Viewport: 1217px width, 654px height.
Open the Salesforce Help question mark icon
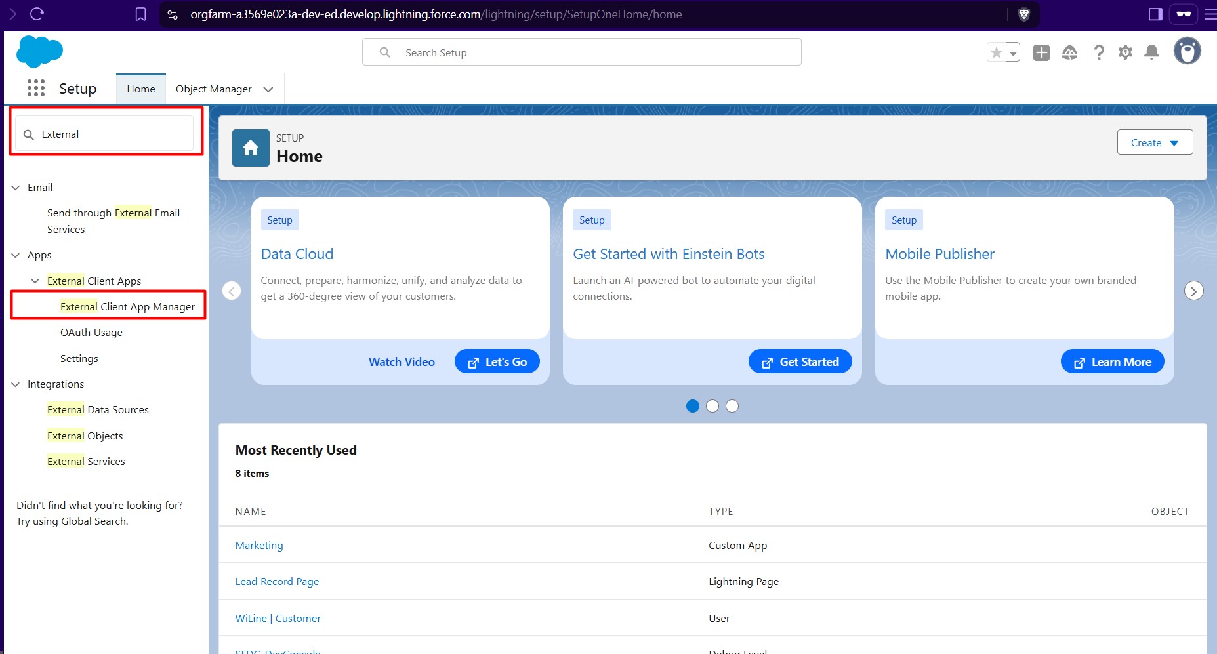pyautogui.click(x=1100, y=52)
